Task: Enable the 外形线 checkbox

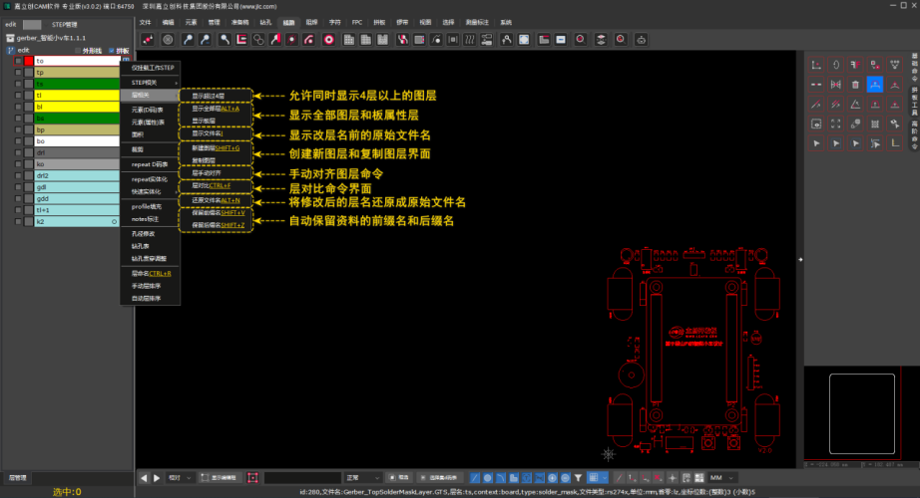Action: [x=78, y=51]
